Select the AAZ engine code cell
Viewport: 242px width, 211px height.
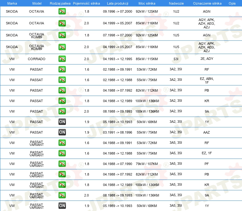coord(206,132)
